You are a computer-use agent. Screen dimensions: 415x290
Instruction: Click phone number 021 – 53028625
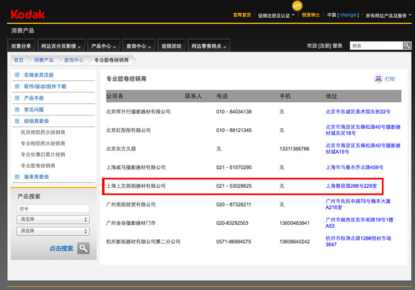(234, 186)
